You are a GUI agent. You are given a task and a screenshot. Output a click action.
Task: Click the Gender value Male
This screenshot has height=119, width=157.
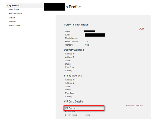87,45
